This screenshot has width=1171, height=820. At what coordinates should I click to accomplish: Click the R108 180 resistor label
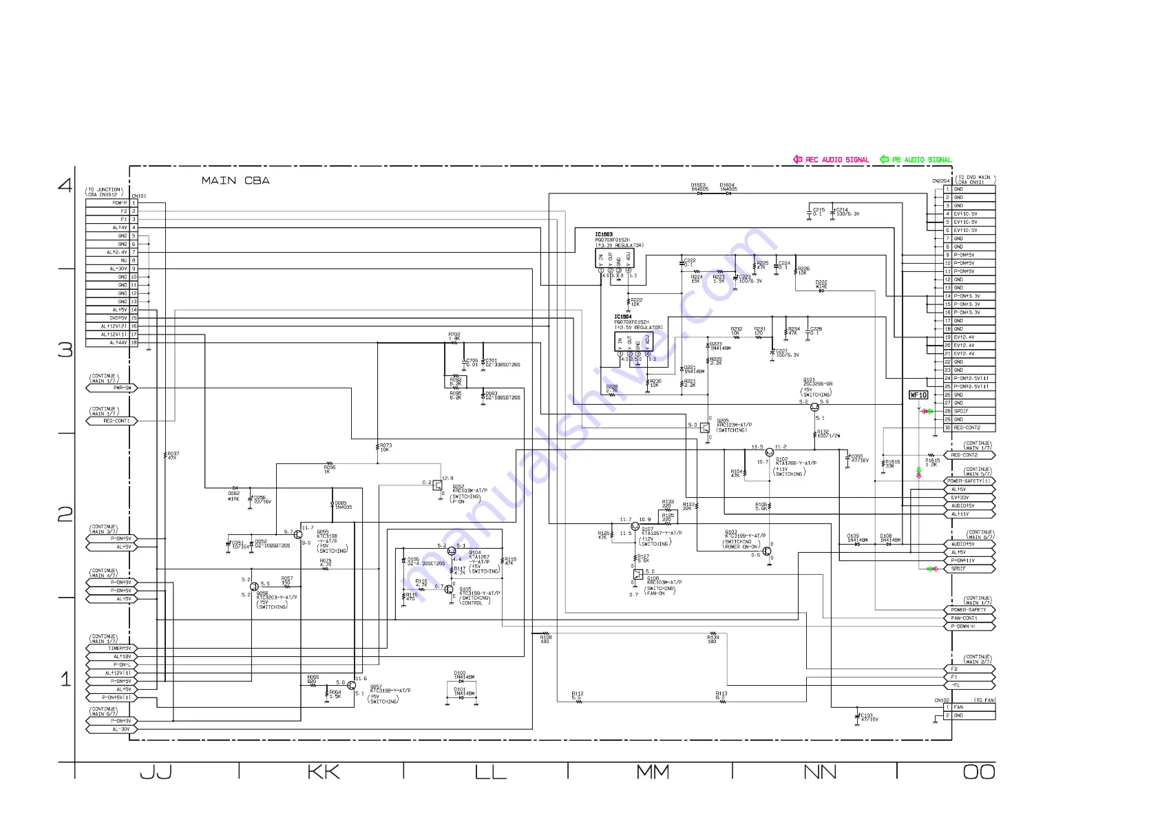[546, 640]
